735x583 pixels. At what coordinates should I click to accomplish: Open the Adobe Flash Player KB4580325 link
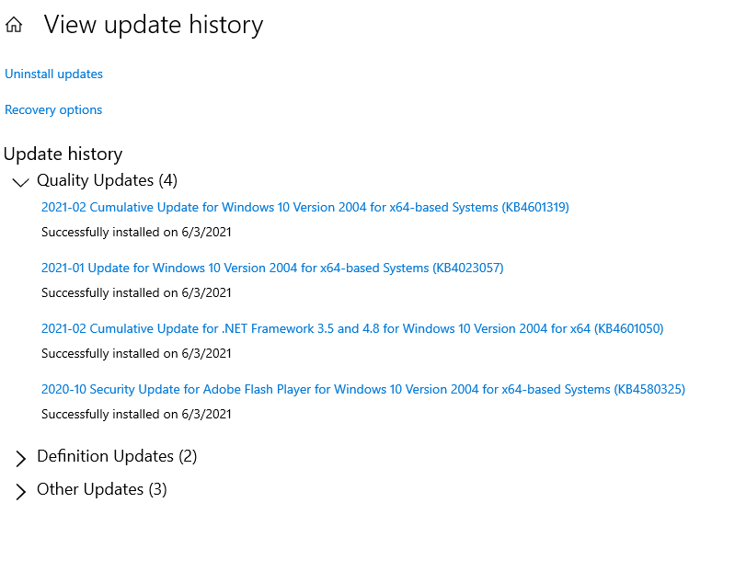coord(362,389)
